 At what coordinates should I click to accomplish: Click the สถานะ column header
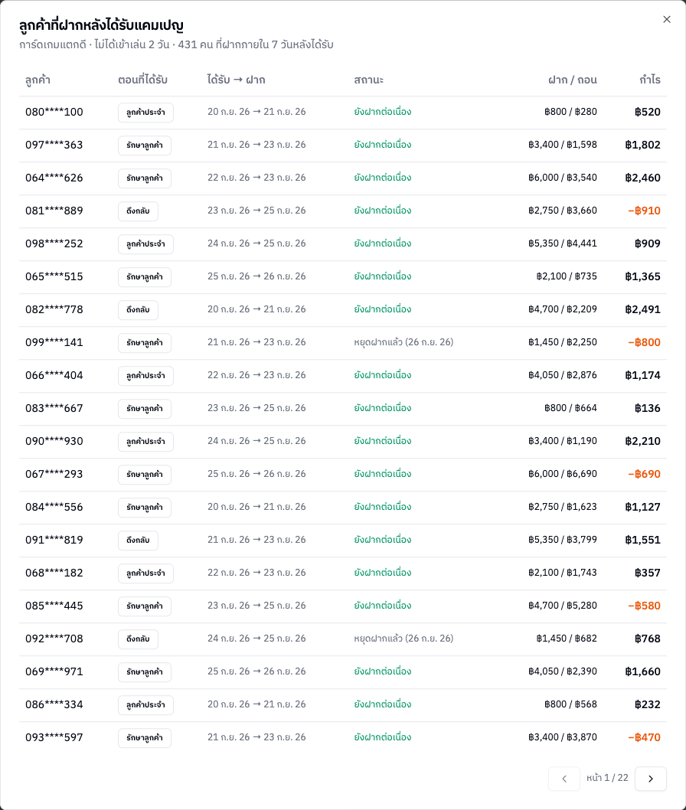[368, 80]
